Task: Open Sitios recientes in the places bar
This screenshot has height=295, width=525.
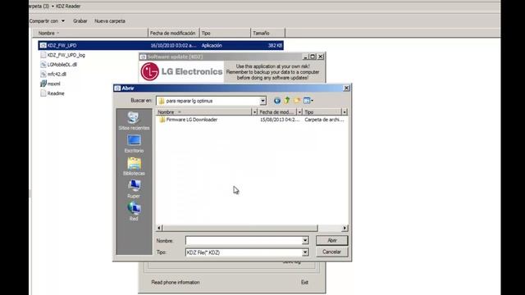Action: (x=134, y=121)
